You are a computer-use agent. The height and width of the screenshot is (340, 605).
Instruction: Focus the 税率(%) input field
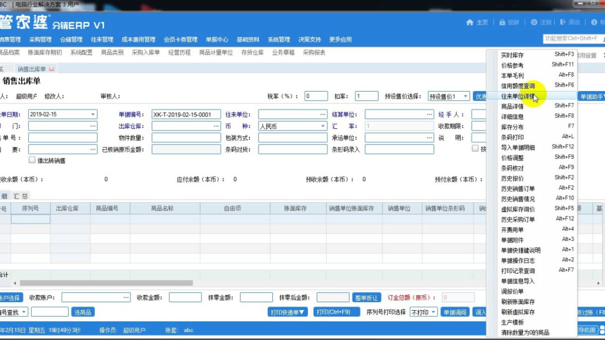(x=316, y=96)
